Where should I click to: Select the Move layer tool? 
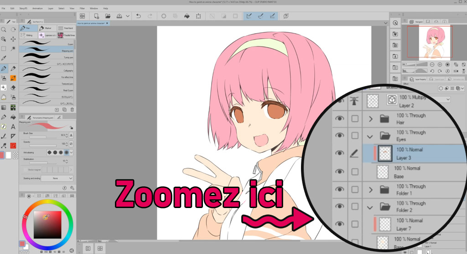tap(13, 39)
